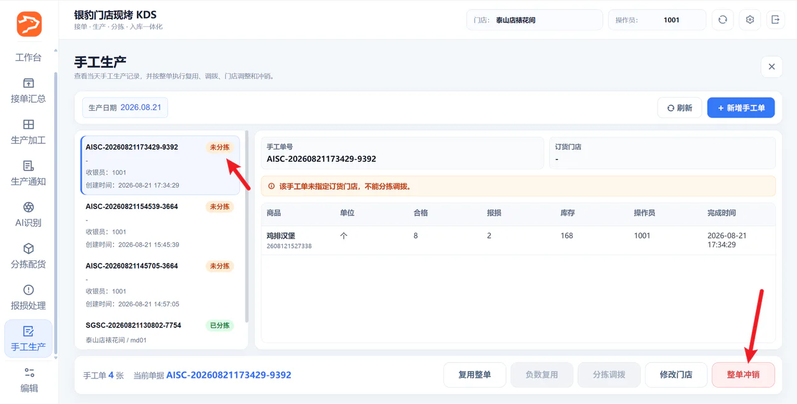Select order AISC-20260821154539-3664 in the list

(160, 224)
